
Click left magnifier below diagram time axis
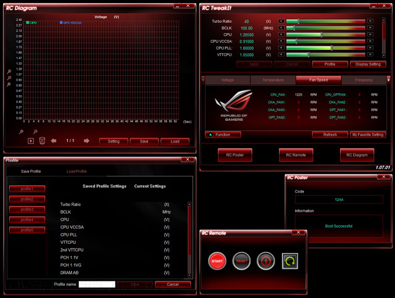(21, 131)
